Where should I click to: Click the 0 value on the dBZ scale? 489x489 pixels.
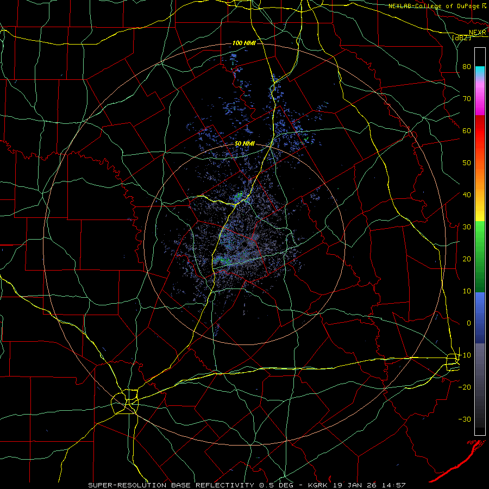click(469, 323)
